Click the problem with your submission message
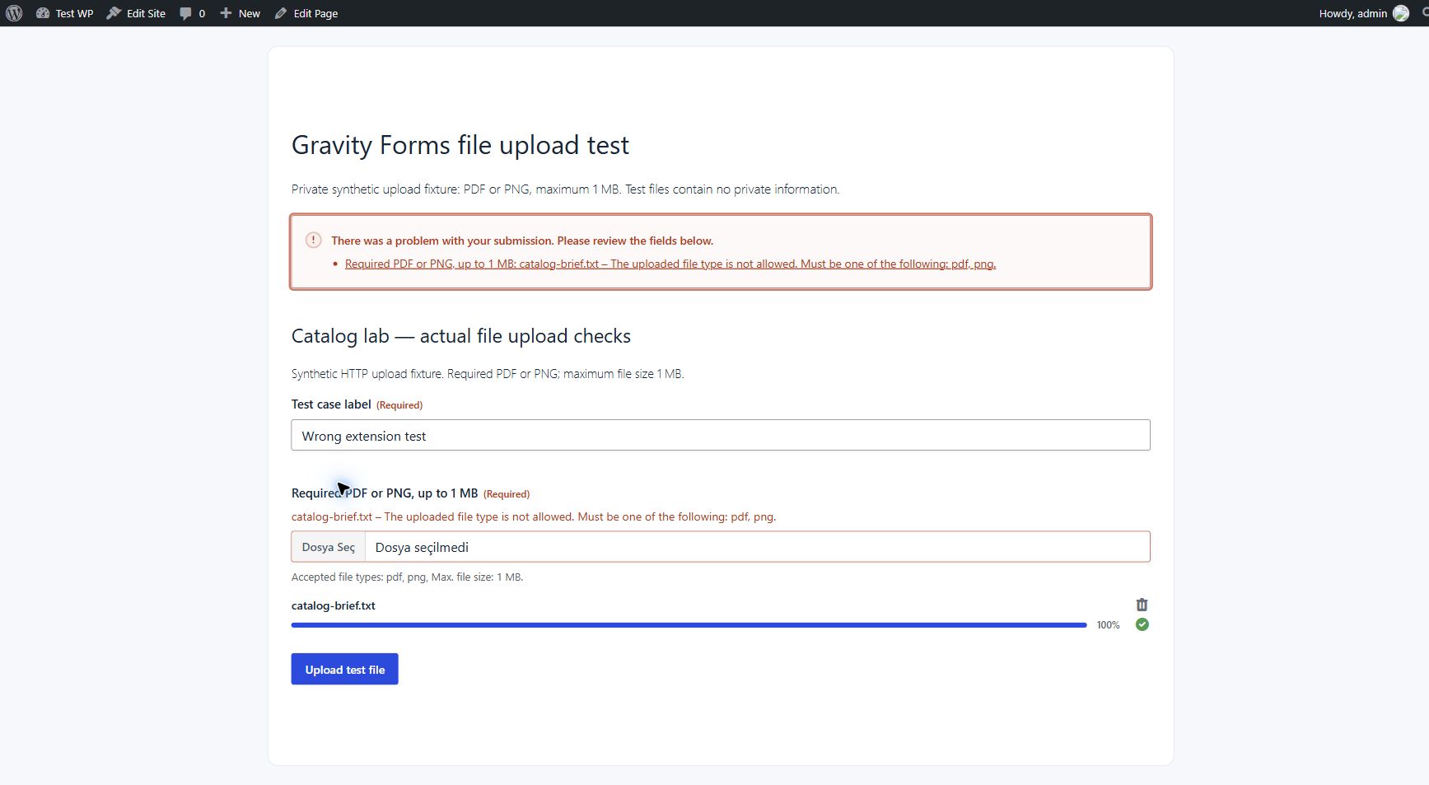 [x=522, y=241]
